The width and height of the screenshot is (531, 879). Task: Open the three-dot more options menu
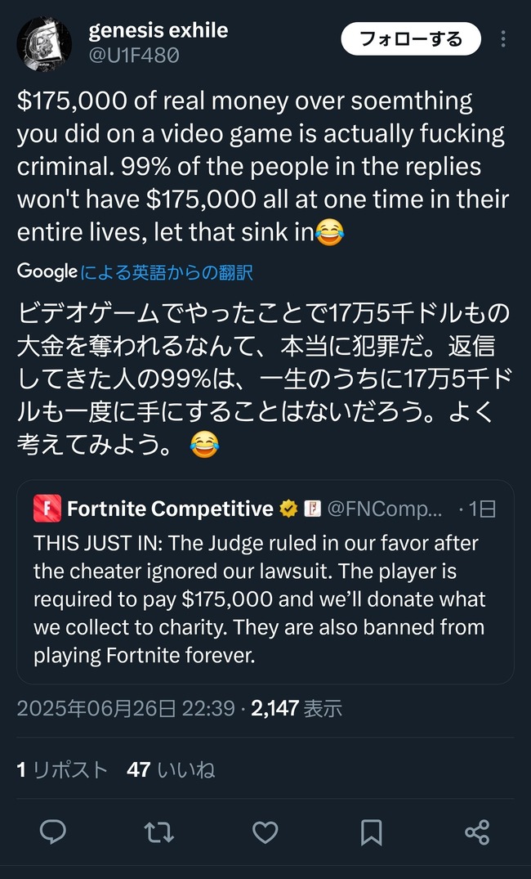point(505,39)
